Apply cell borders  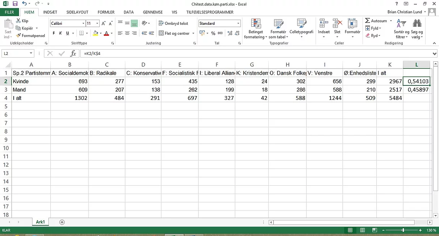pyautogui.click(x=81, y=33)
